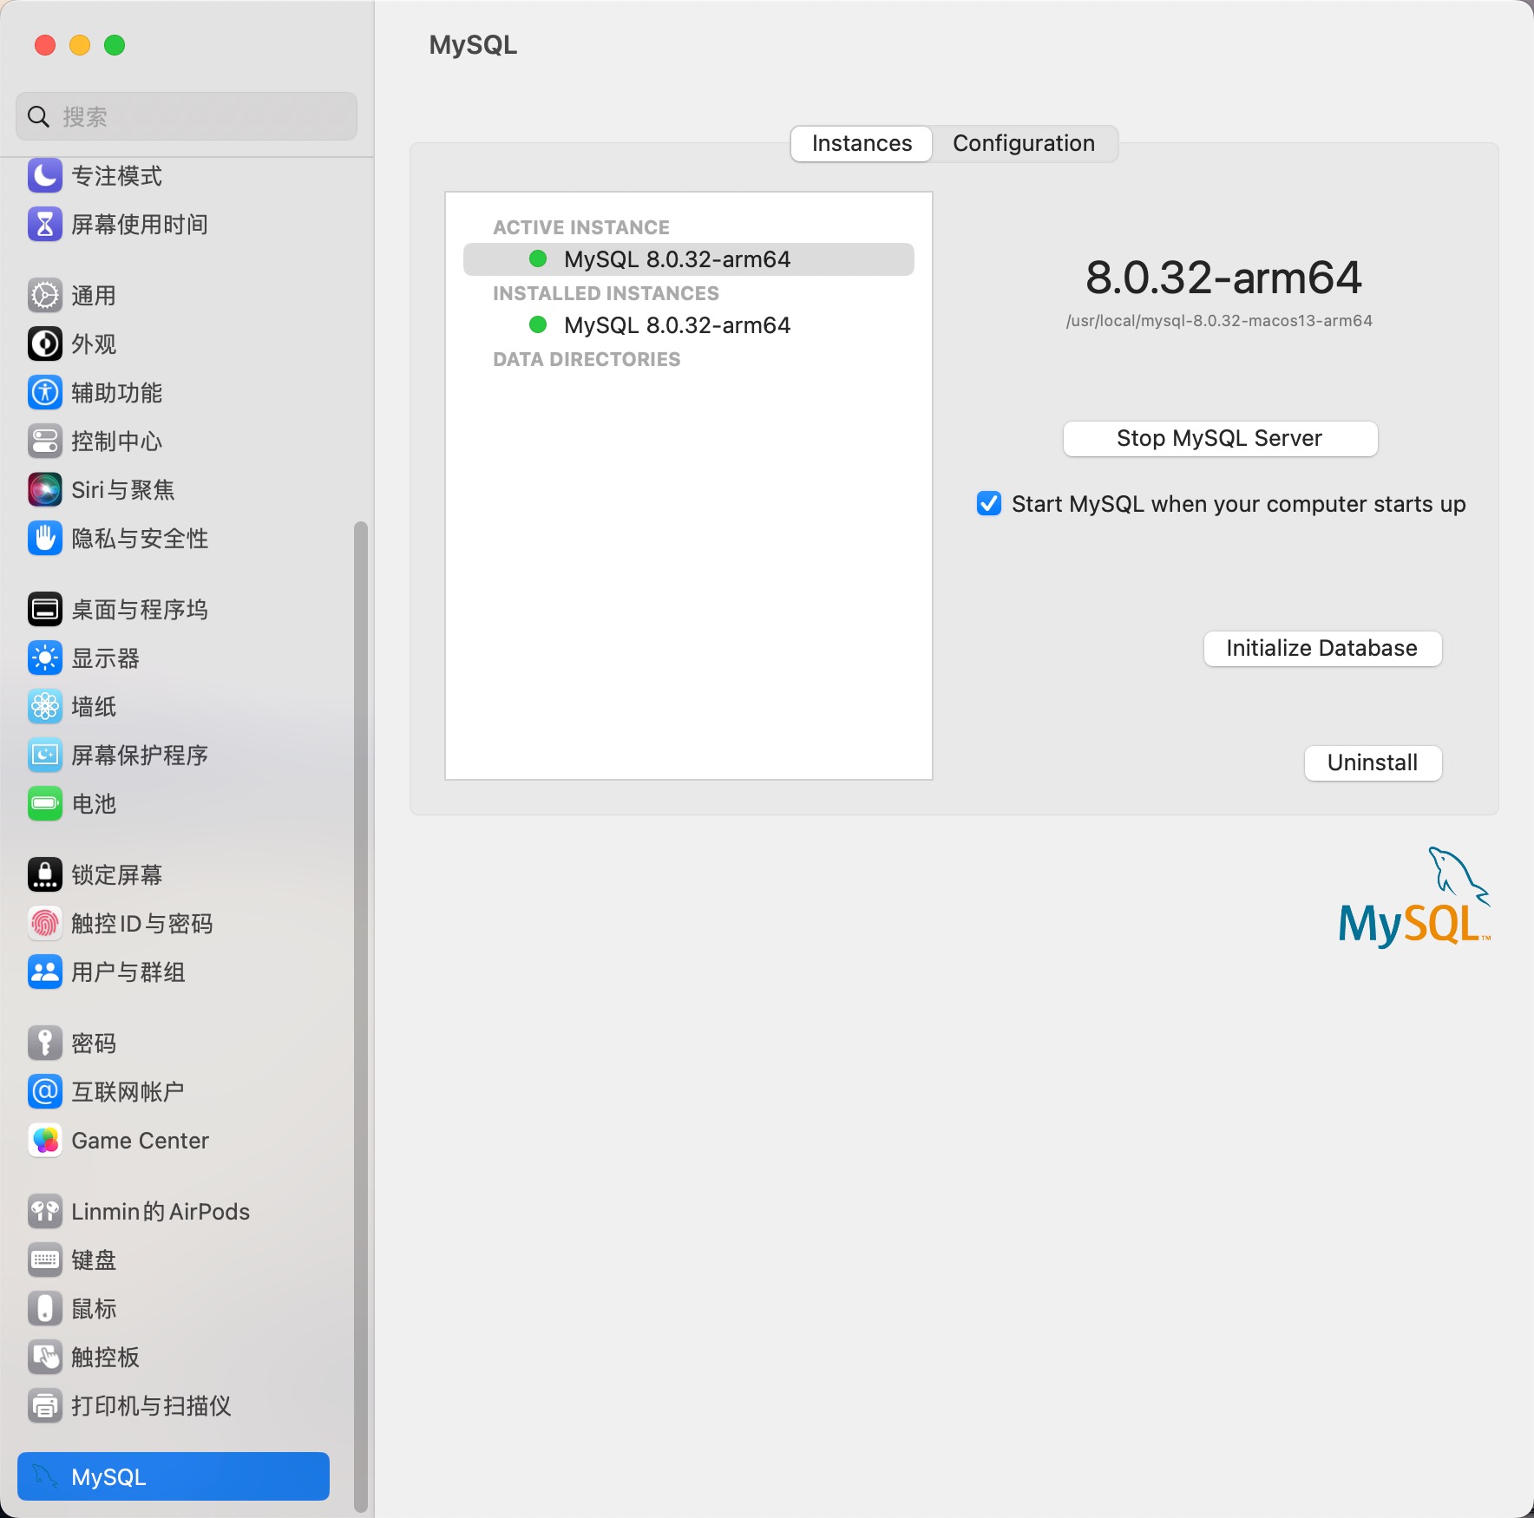Open the 隐私与安全性 hand icon

click(45, 539)
